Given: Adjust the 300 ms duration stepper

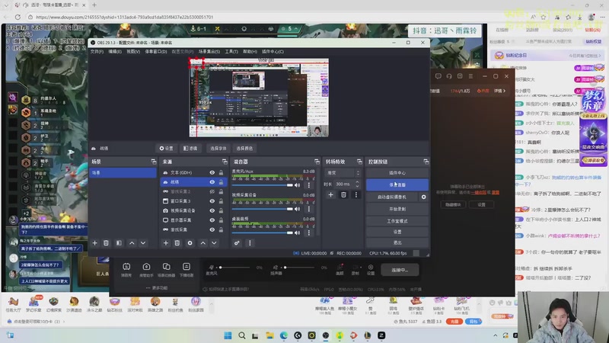Looking at the screenshot, I should tap(357, 184).
